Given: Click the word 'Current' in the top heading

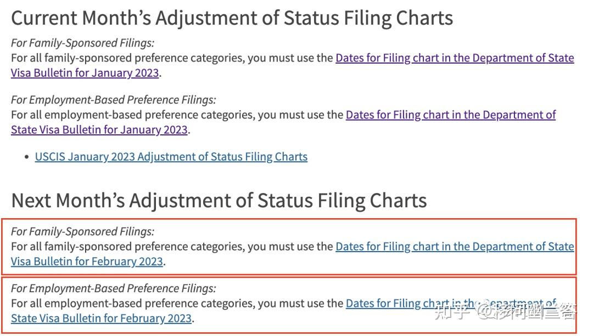Looking at the screenshot, I should (x=45, y=18).
